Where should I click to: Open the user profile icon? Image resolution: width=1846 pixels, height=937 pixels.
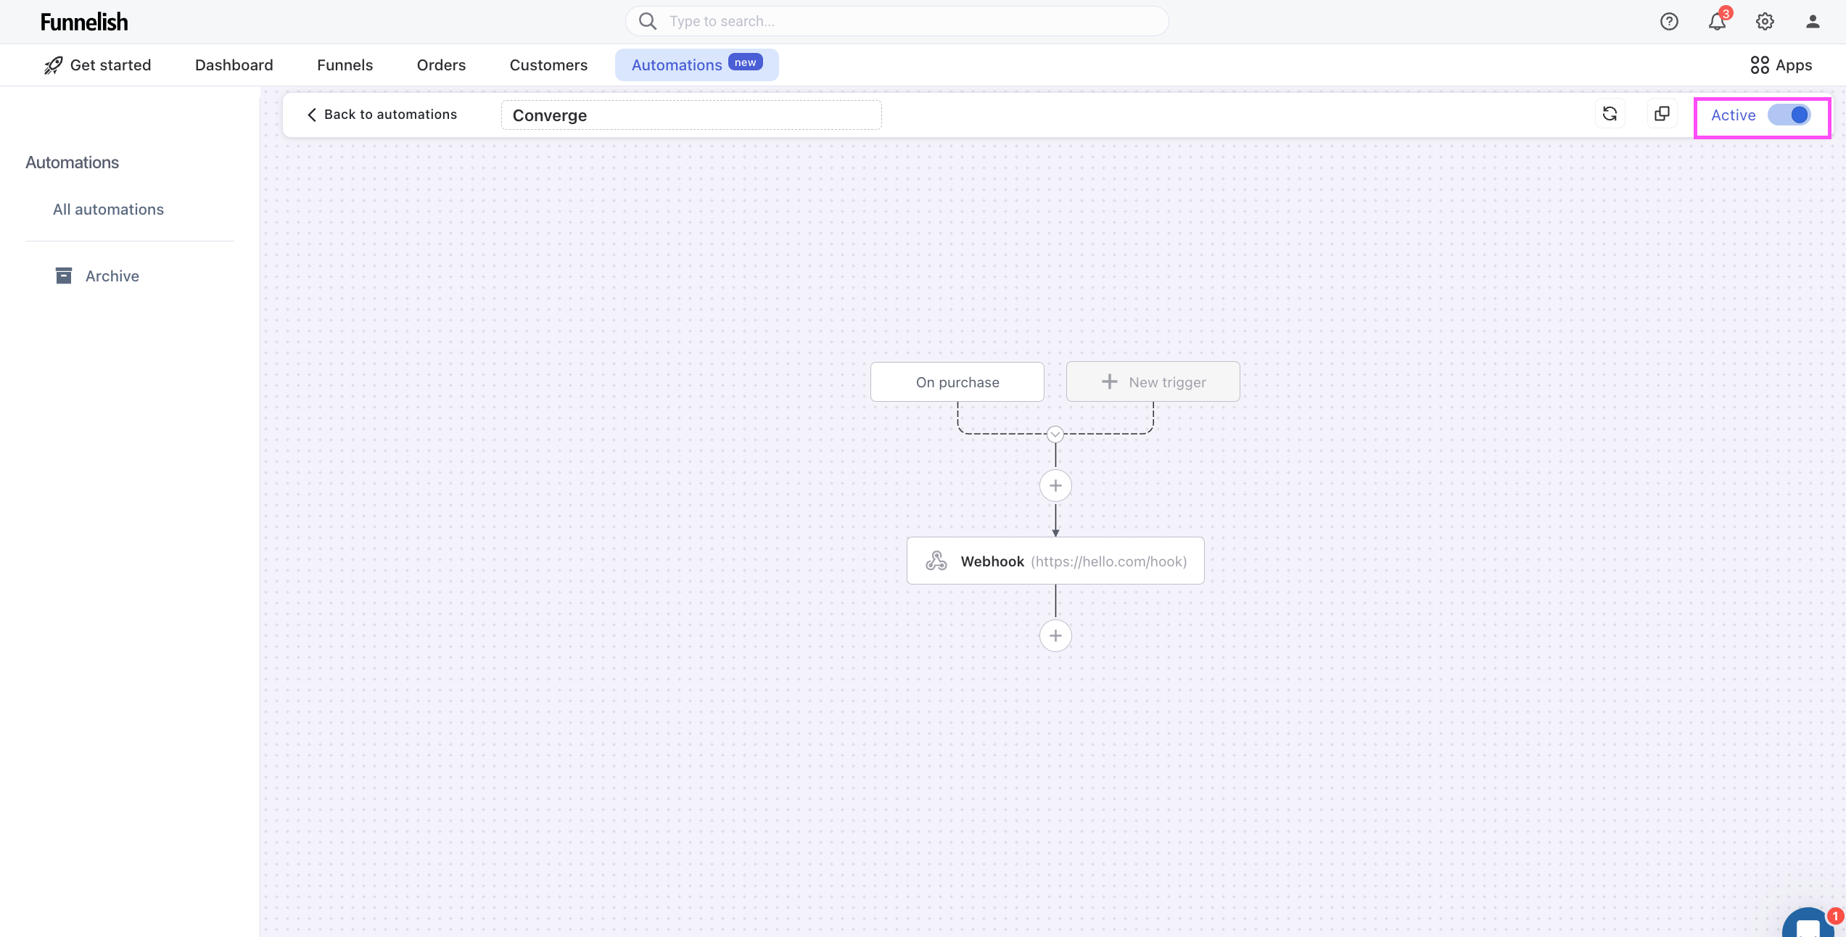click(1813, 22)
